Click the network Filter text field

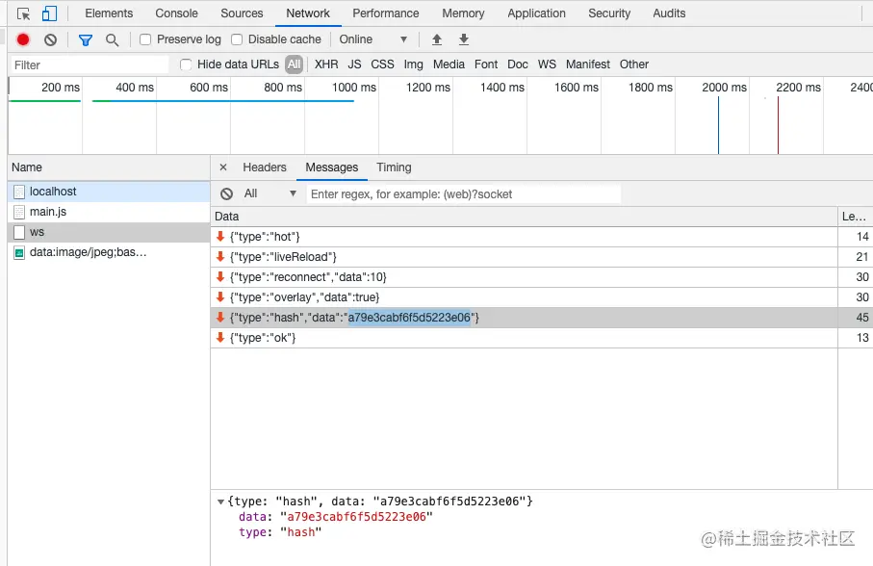click(90, 65)
